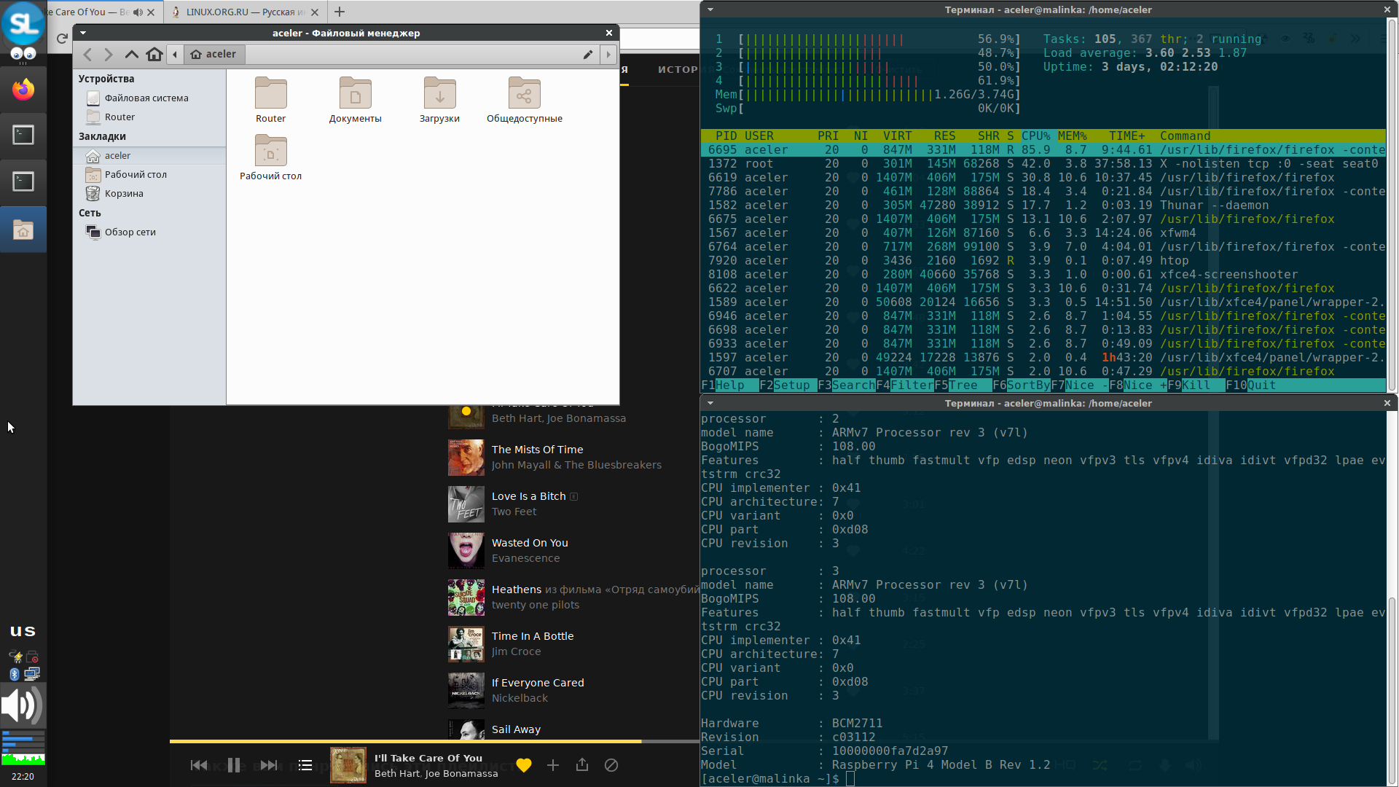Viewport: 1399px width, 787px height.
Task: Toggle the don't-recommend (ban) icon
Action: pyautogui.click(x=611, y=765)
